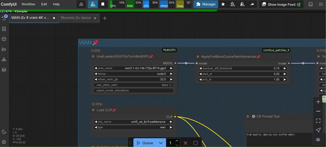Switch to Skyreels i2v dance tab
The width and height of the screenshot is (326, 147).
(x=79, y=18)
